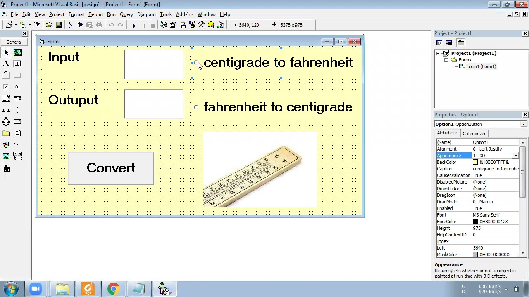Pick the CheckBox control in toolbox

pyautogui.click(x=6, y=87)
